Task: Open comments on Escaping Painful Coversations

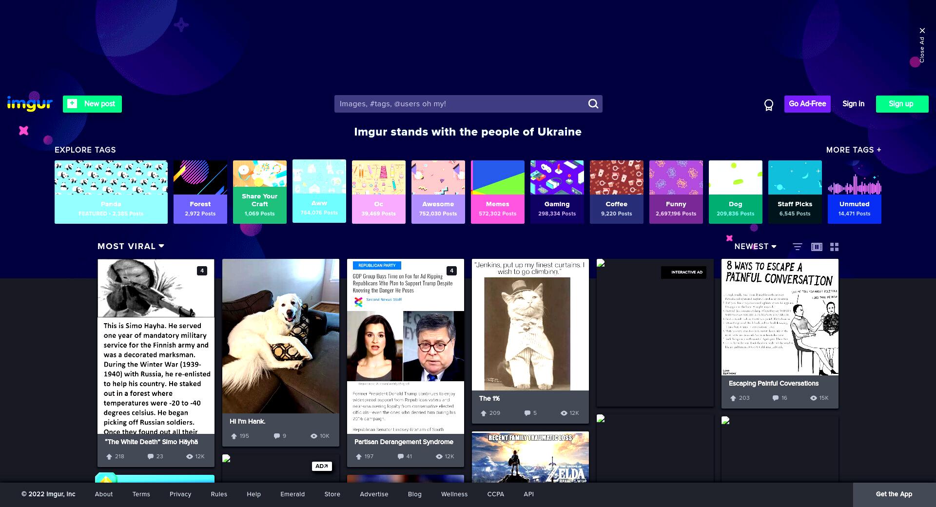Action: pyautogui.click(x=776, y=398)
